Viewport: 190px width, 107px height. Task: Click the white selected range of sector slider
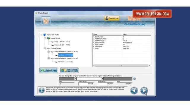pyautogui.click(x=89, y=79)
